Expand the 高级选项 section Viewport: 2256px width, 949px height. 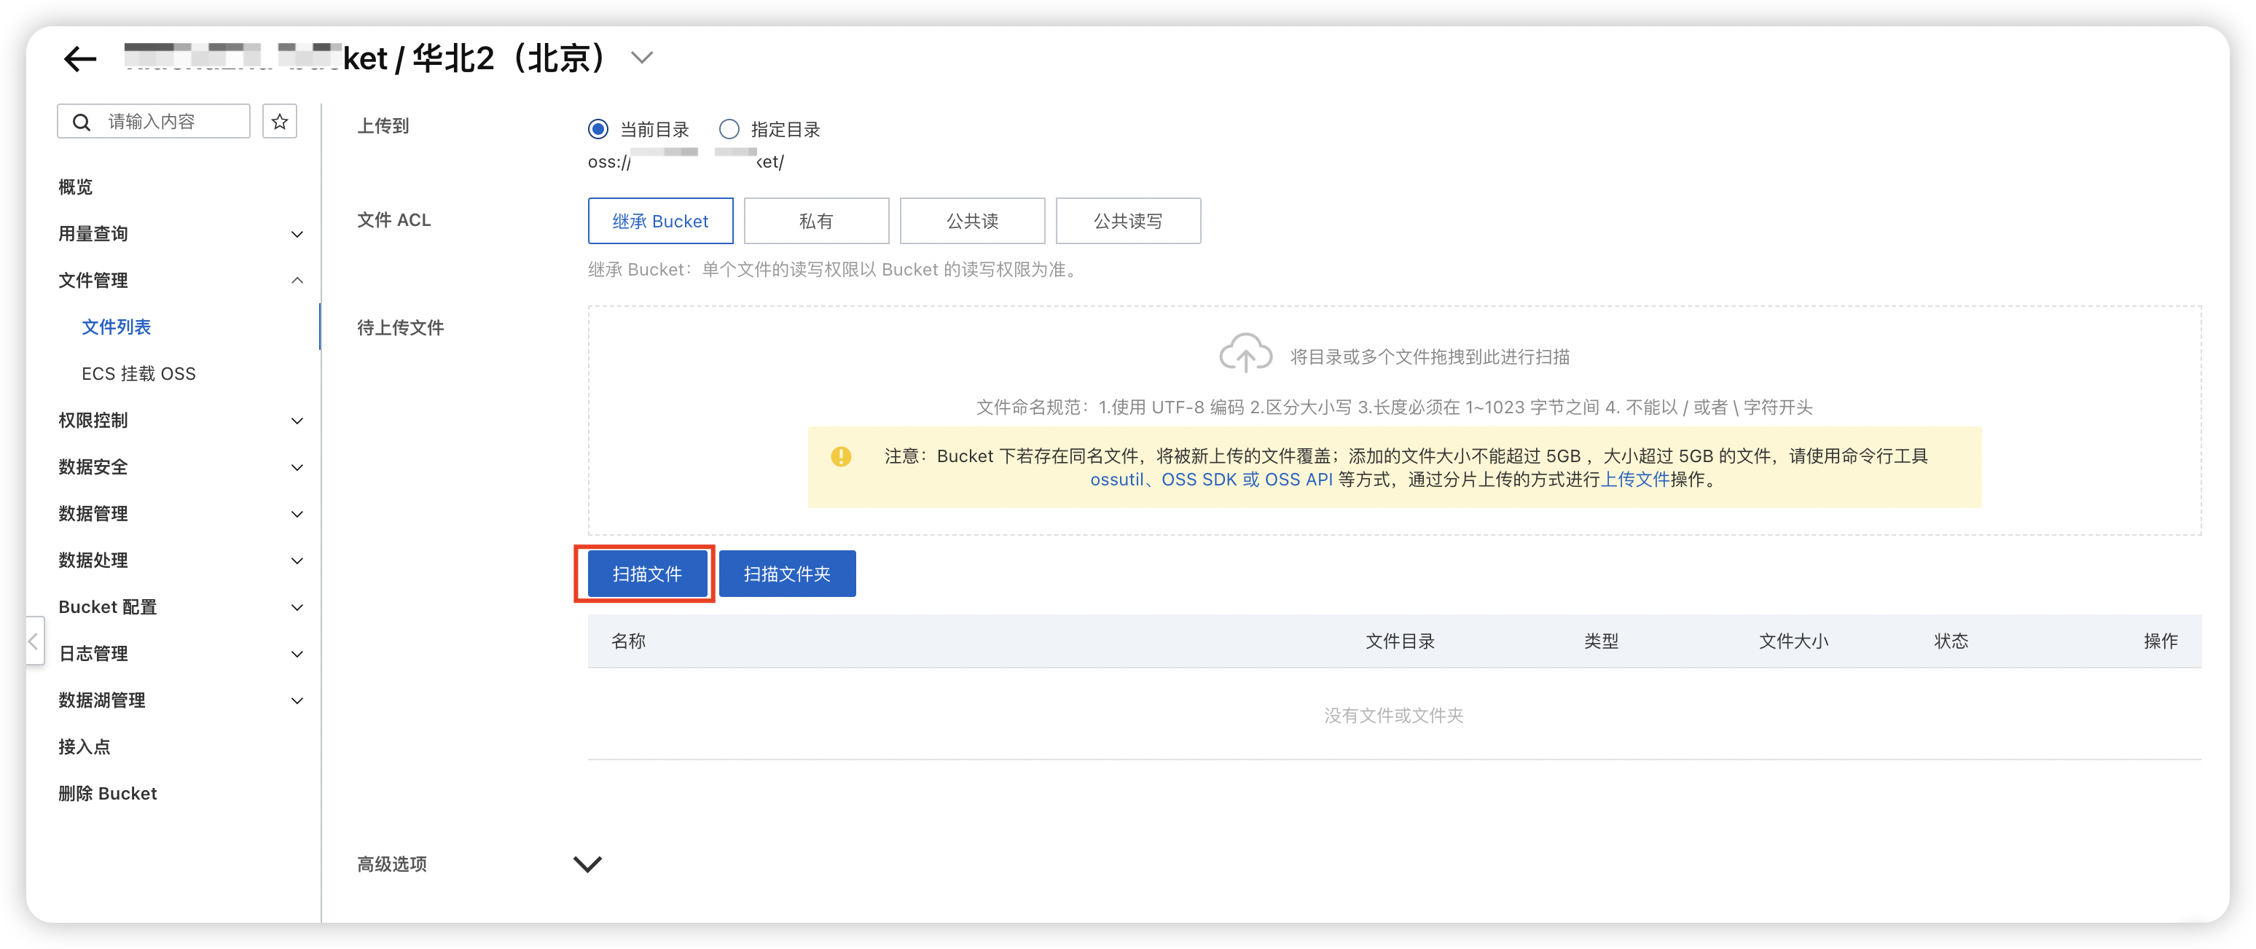point(587,864)
